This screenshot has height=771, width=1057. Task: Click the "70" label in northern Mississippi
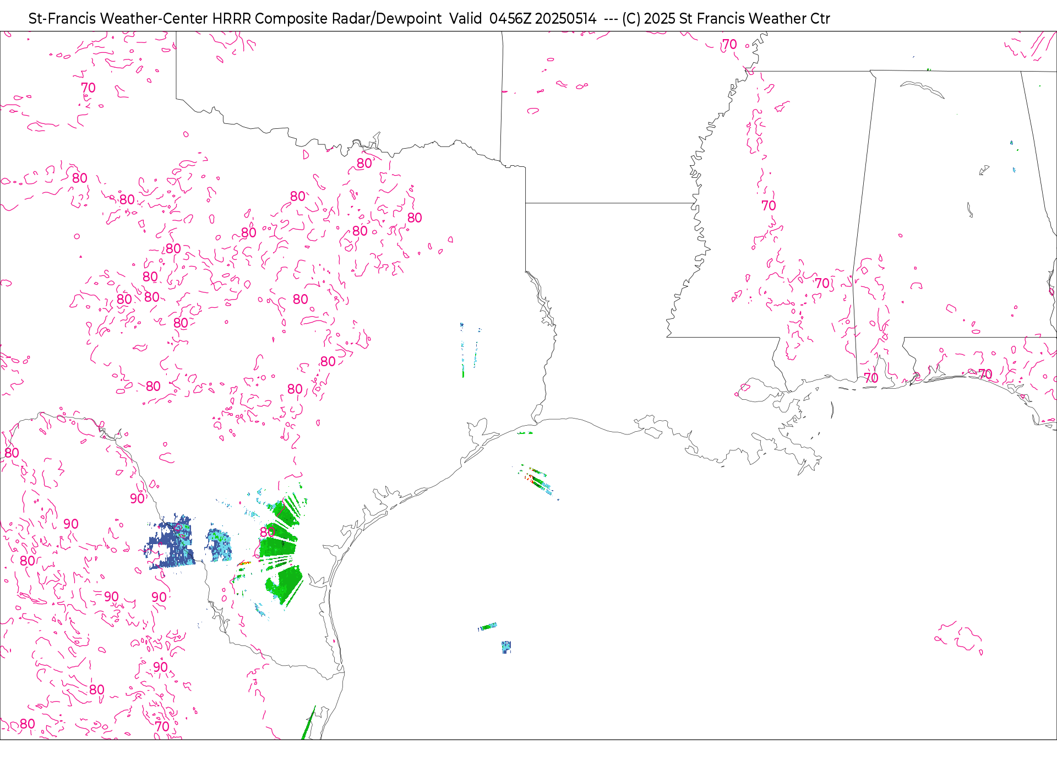click(x=769, y=206)
